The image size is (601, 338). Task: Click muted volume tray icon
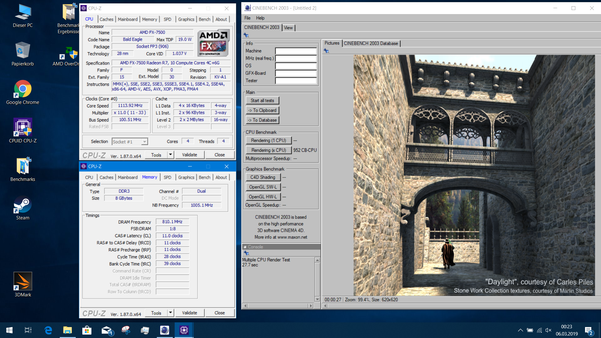pos(548,330)
